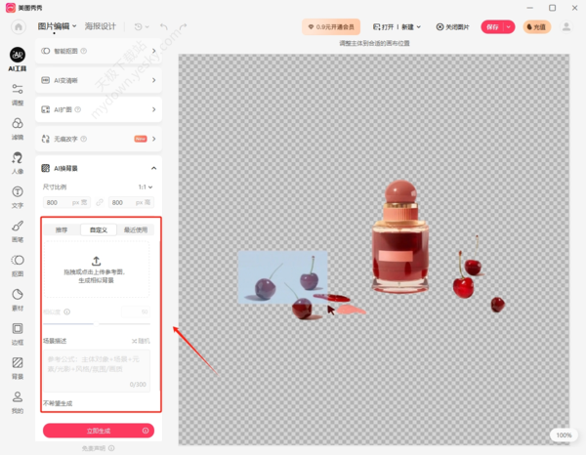
Task: Open the 滤镜 filter tool
Action: (x=17, y=127)
